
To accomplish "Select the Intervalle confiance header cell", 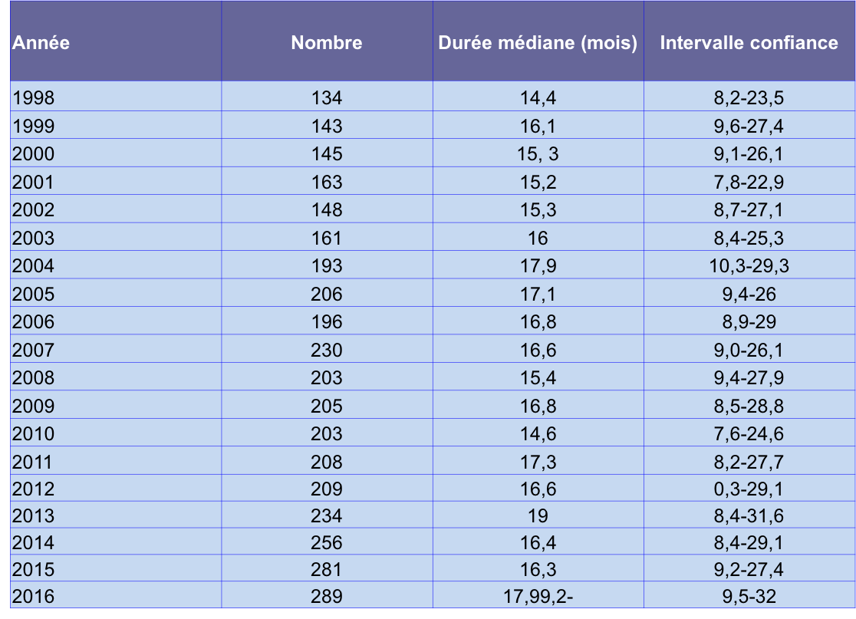I will tap(749, 43).
